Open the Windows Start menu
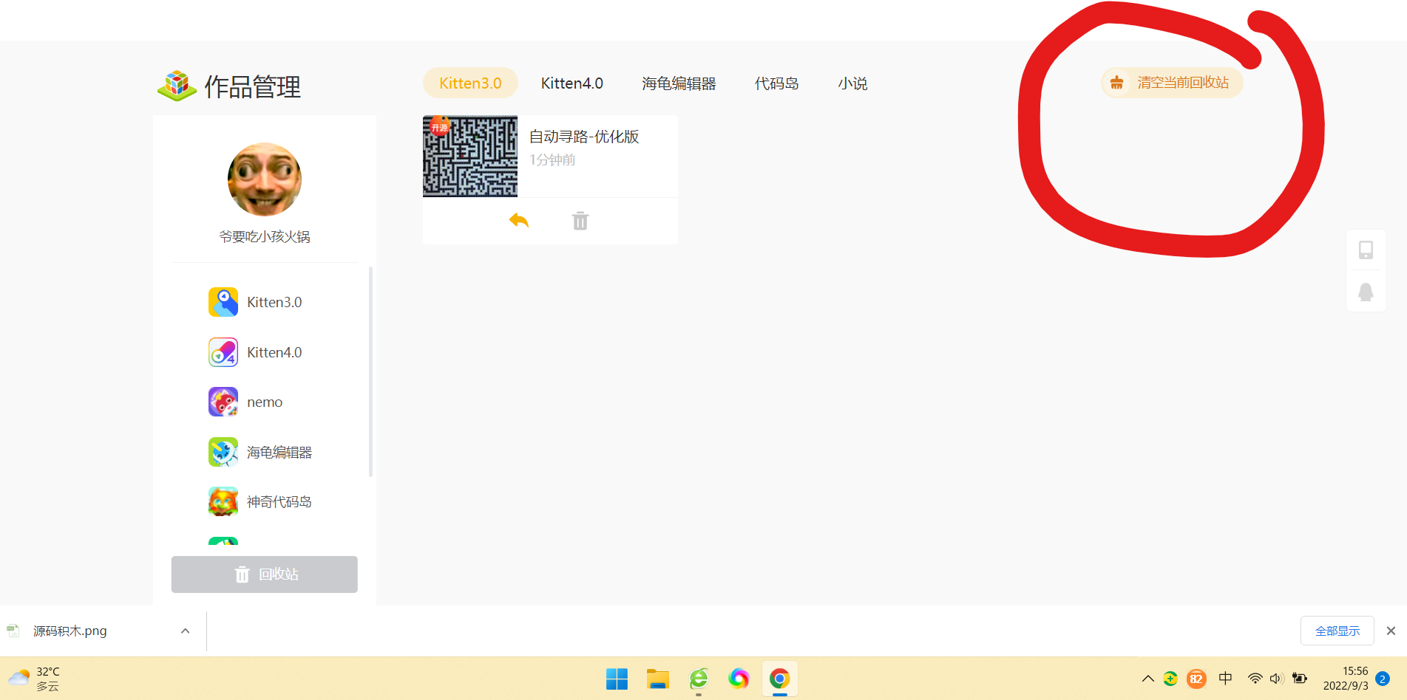Image resolution: width=1407 pixels, height=700 pixels. pos(617,679)
